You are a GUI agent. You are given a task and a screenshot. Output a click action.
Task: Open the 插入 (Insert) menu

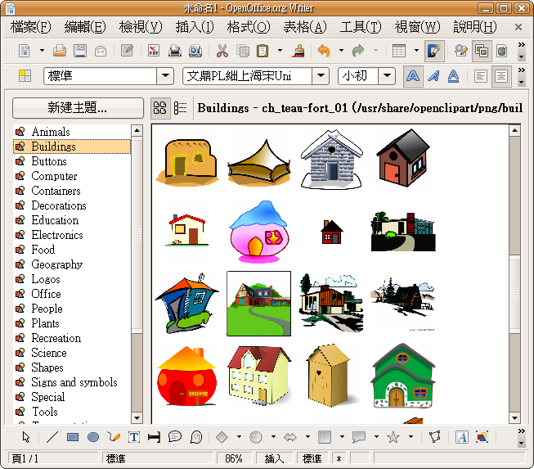[194, 27]
